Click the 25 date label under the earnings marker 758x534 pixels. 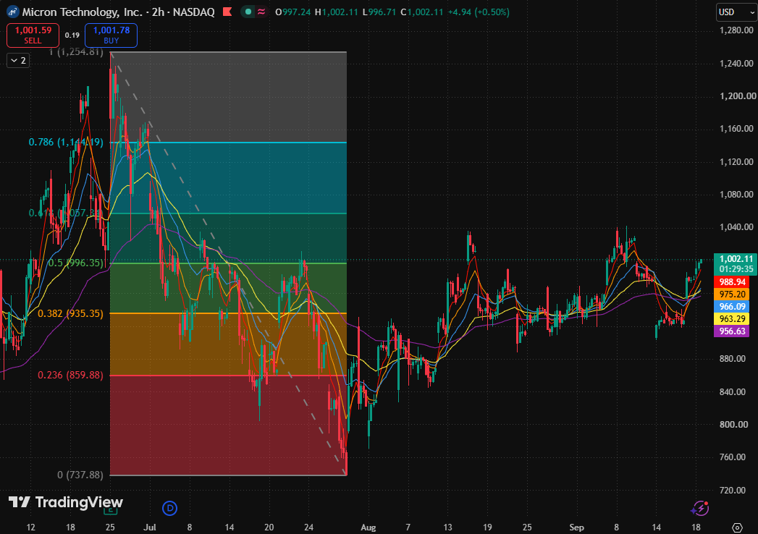tap(110, 527)
